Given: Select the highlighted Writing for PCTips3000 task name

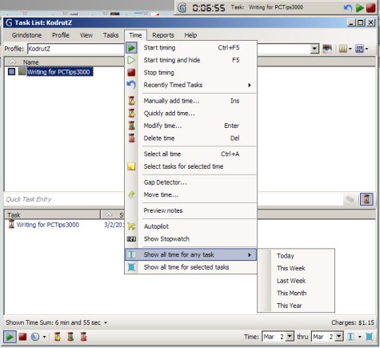Looking at the screenshot, I should coord(60,72).
